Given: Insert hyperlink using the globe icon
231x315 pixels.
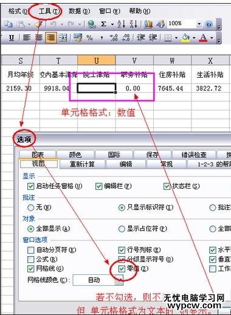Looking at the screenshot, I should click(x=92, y=24).
